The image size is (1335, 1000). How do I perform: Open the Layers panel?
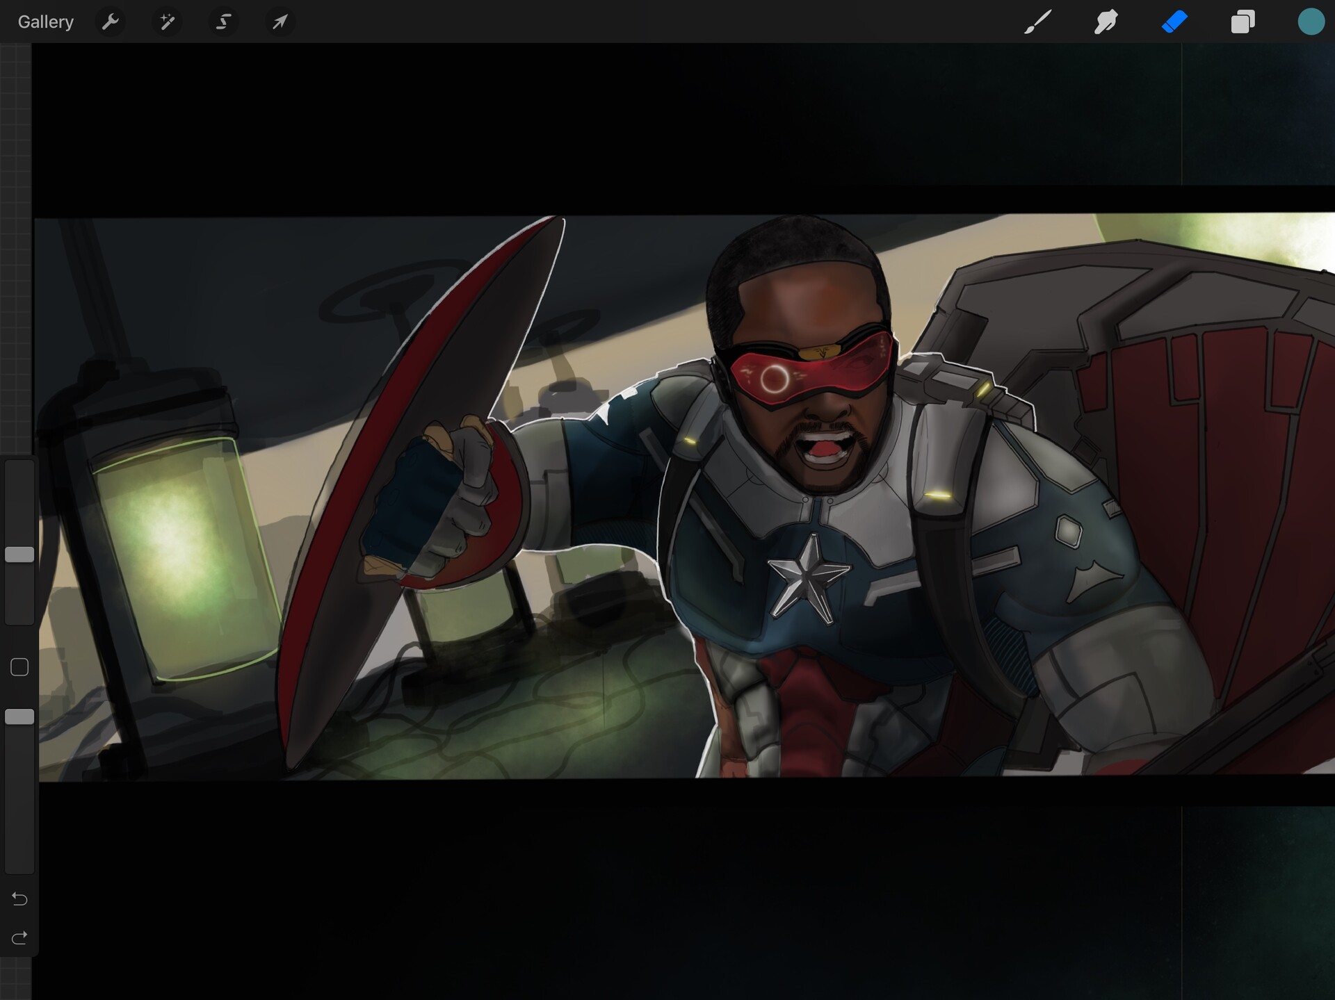coord(1243,22)
